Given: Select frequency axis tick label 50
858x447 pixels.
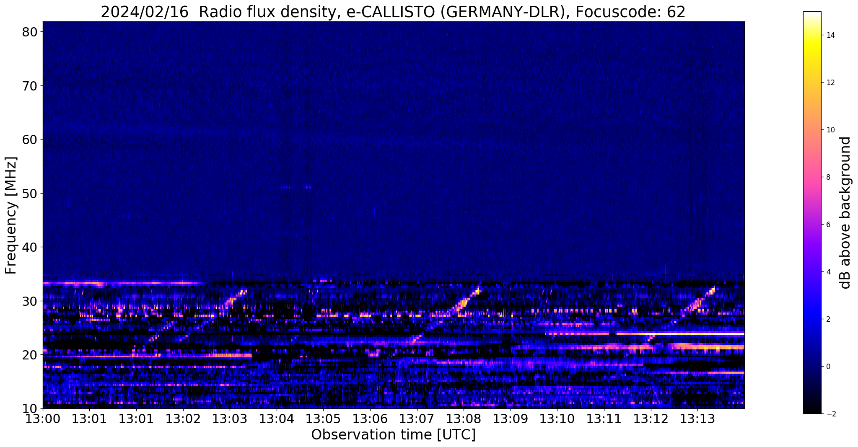Looking at the screenshot, I should [30, 194].
